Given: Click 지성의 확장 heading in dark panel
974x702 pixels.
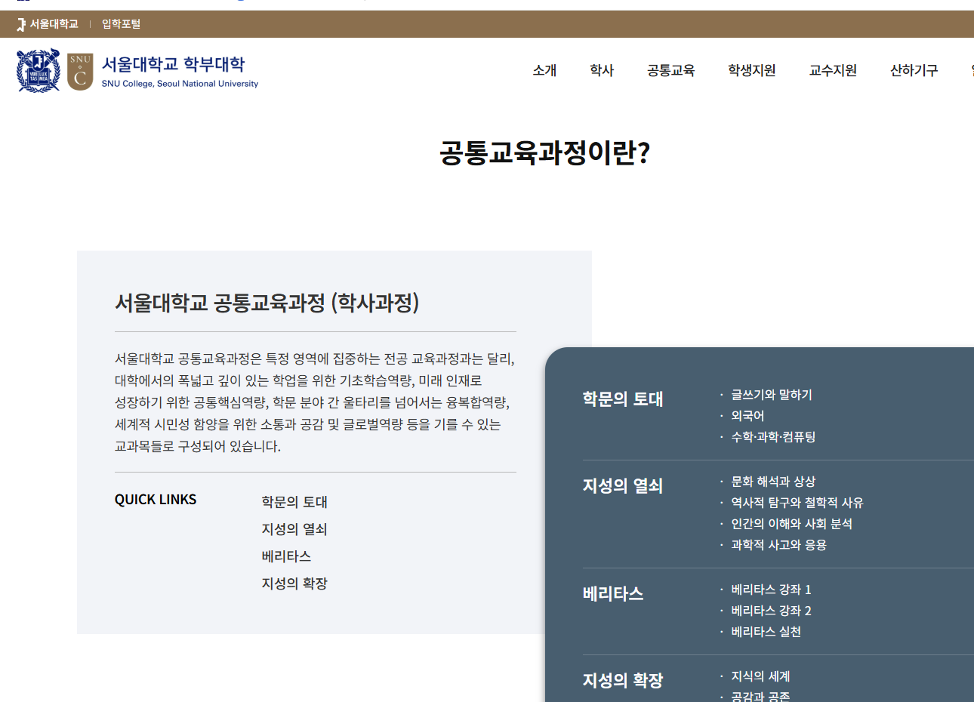Looking at the screenshot, I should [623, 680].
